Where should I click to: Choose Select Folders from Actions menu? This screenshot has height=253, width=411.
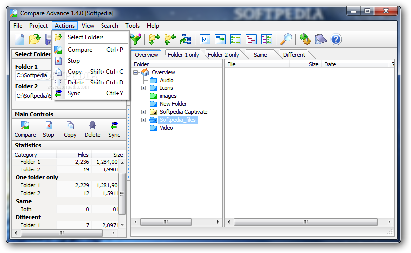click(91, 37)
